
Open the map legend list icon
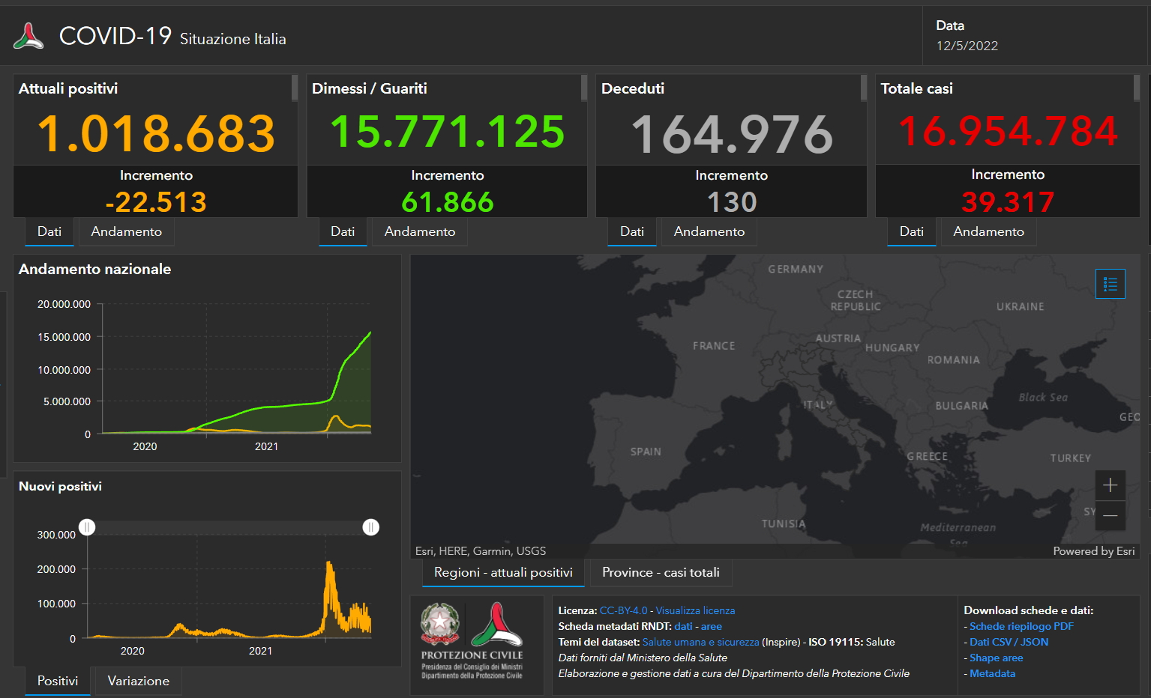(1111, 284)
